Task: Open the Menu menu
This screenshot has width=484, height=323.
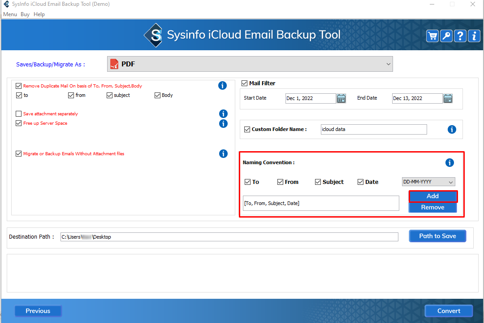Action: click(10, 14)
